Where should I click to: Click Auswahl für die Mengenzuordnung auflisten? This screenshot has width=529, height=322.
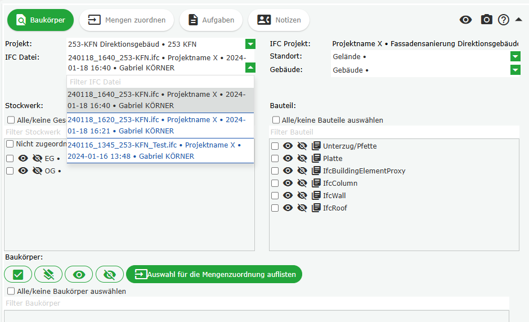(x=214, y=274)
